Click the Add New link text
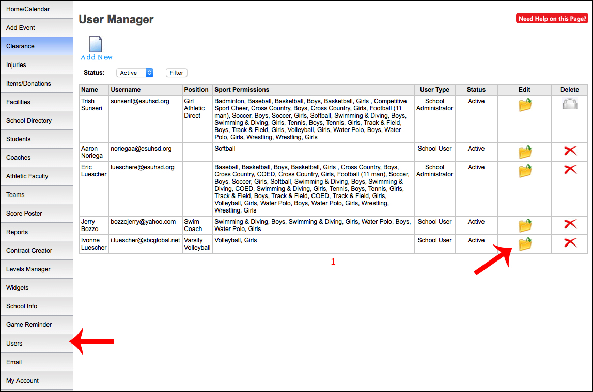 coord(97,57)
